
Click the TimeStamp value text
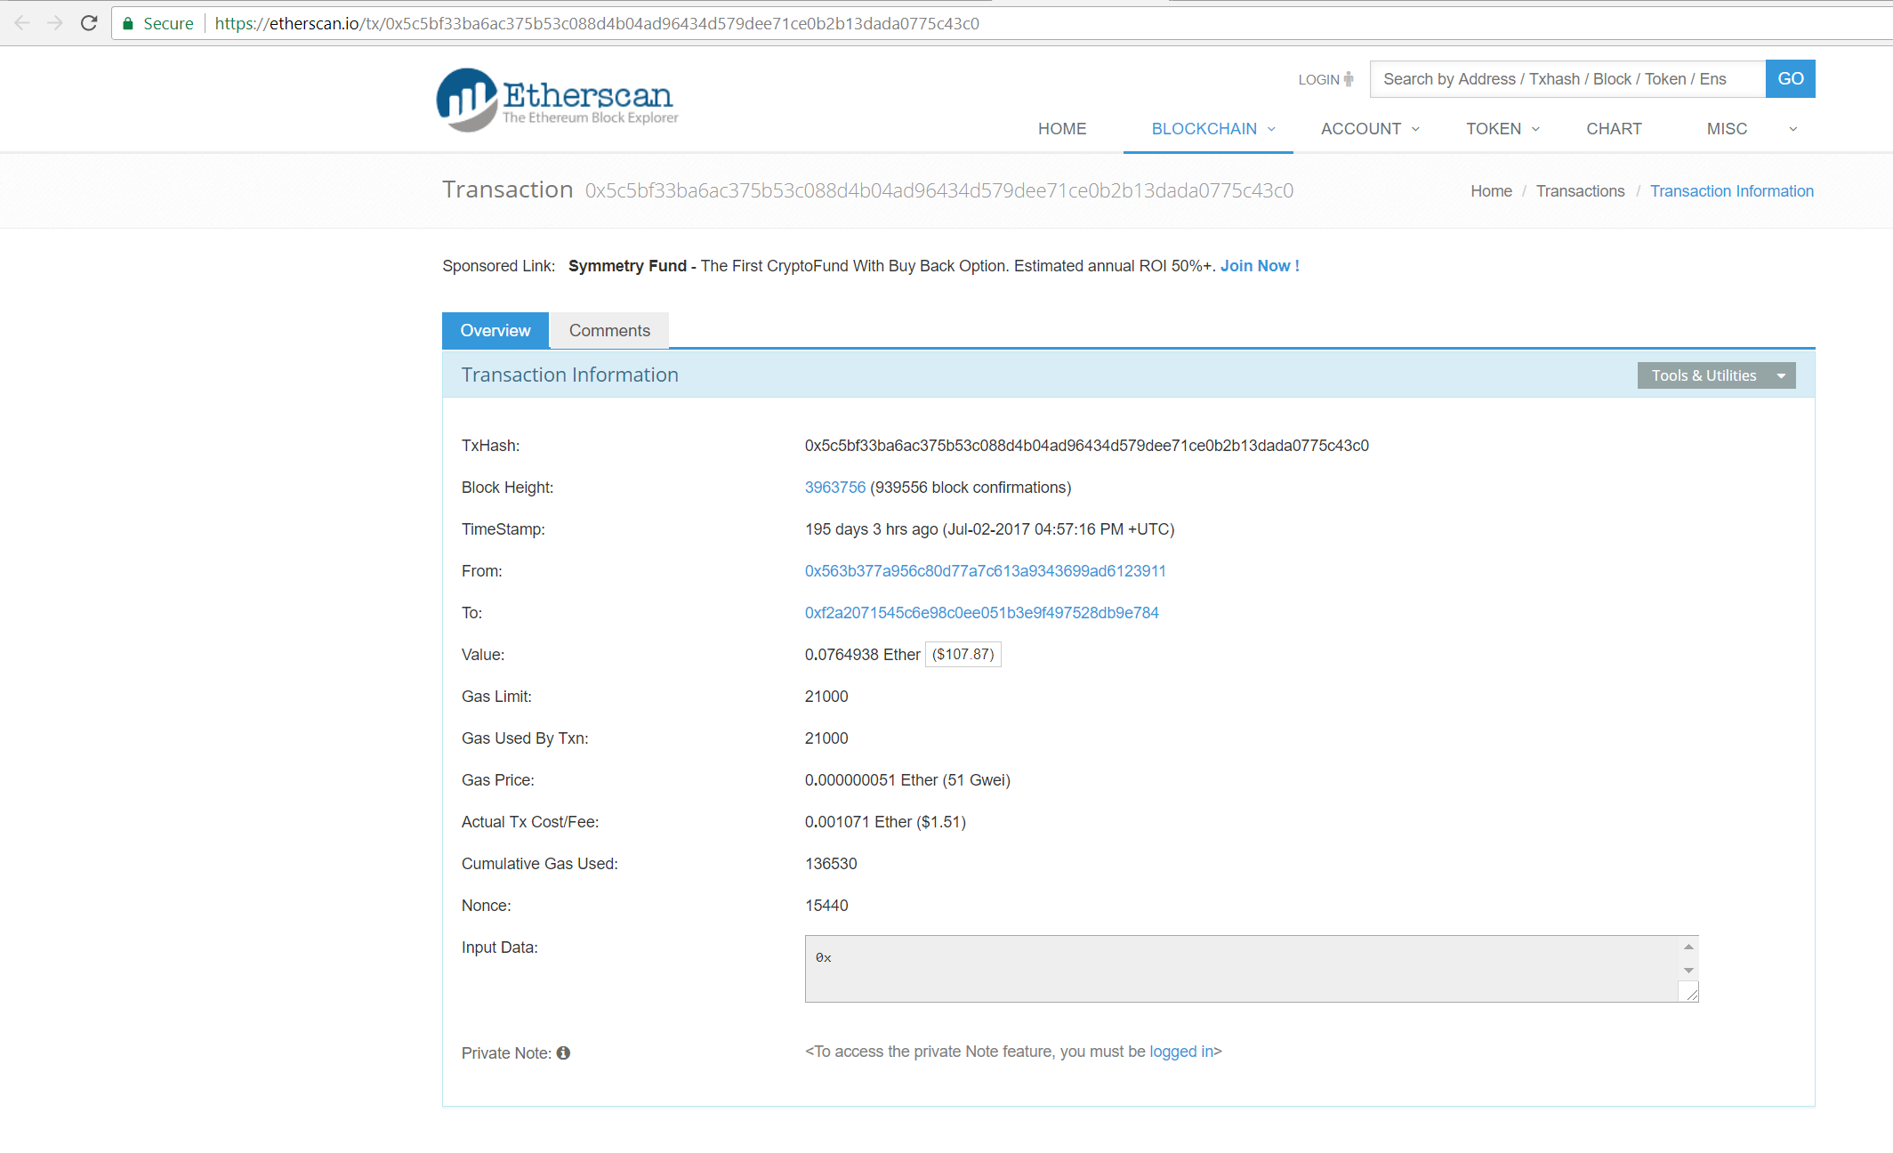tap(989, 529)
